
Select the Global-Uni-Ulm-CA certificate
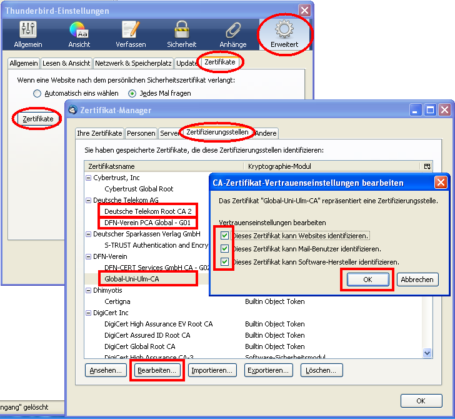[132, 279]
